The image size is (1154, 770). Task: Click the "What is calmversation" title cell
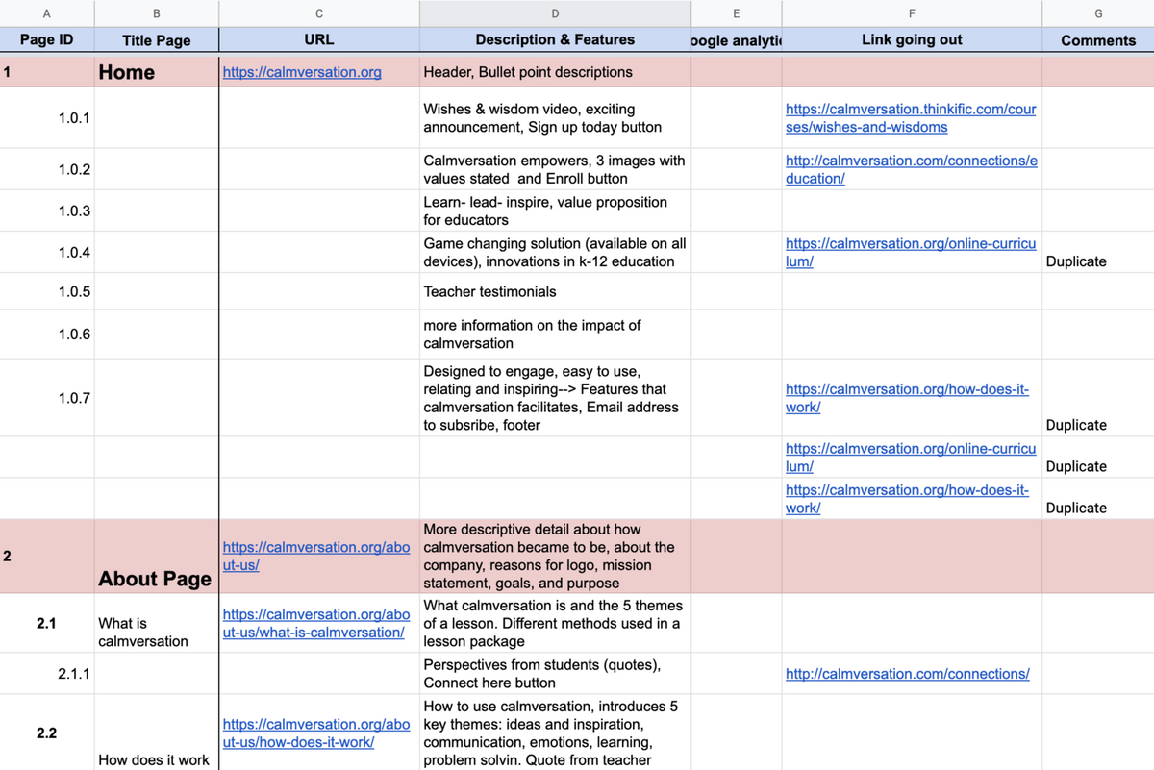click(157, 623)
